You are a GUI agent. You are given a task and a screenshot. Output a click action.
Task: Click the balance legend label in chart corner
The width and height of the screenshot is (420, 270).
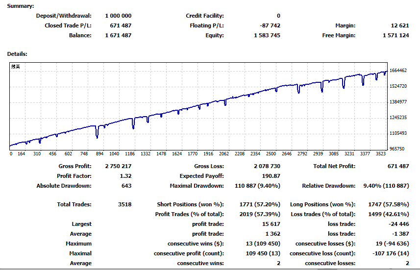tap(16, 67)
